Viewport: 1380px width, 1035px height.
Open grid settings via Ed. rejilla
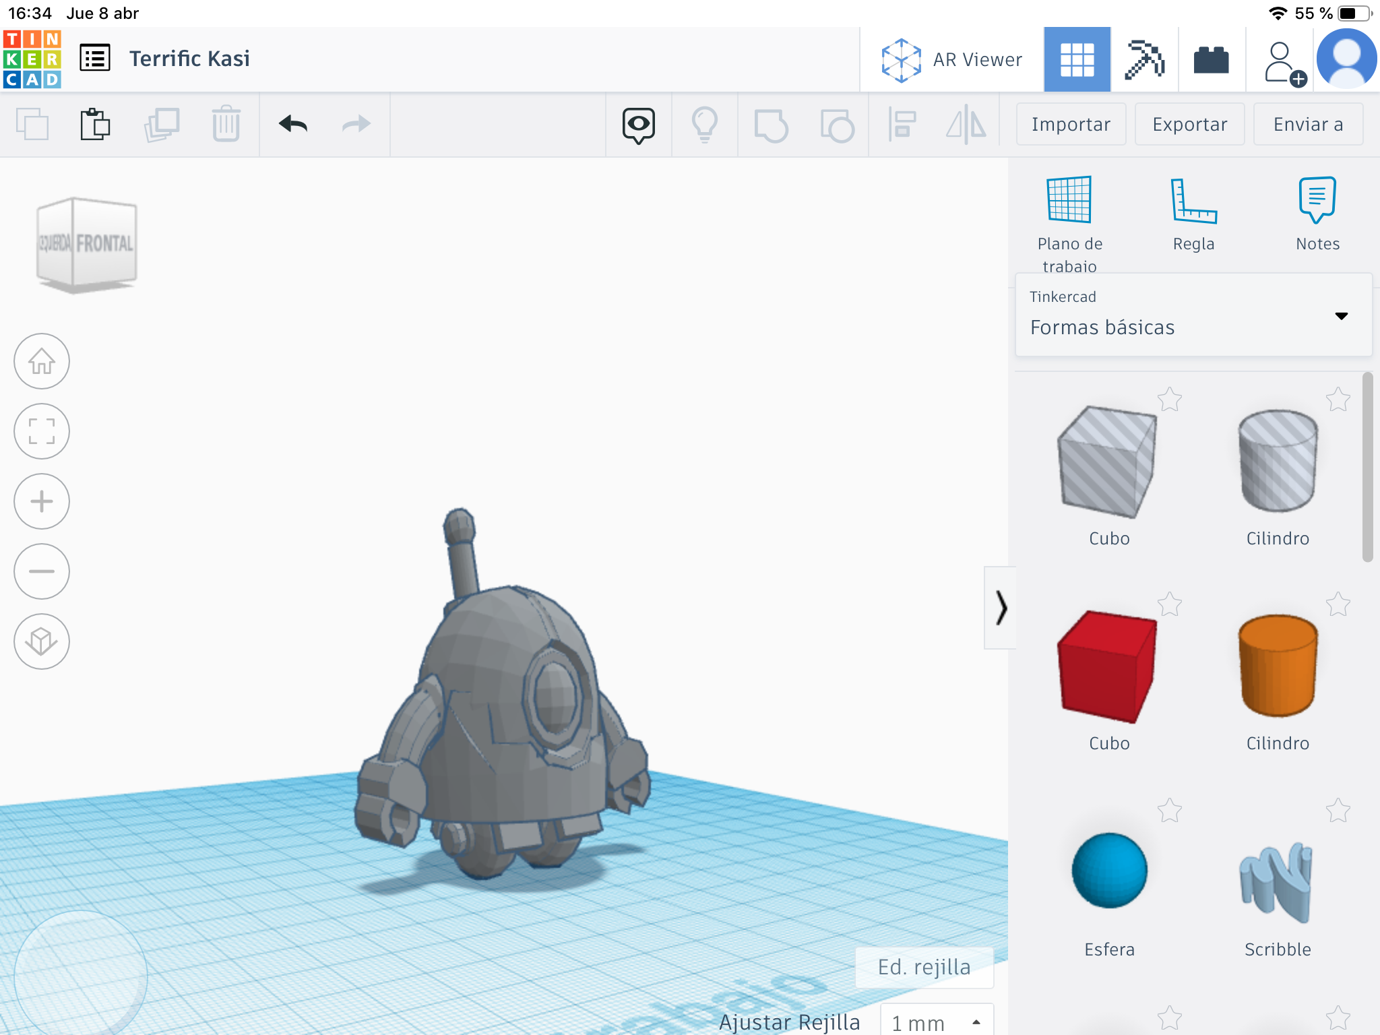click(x=924, y=966)
